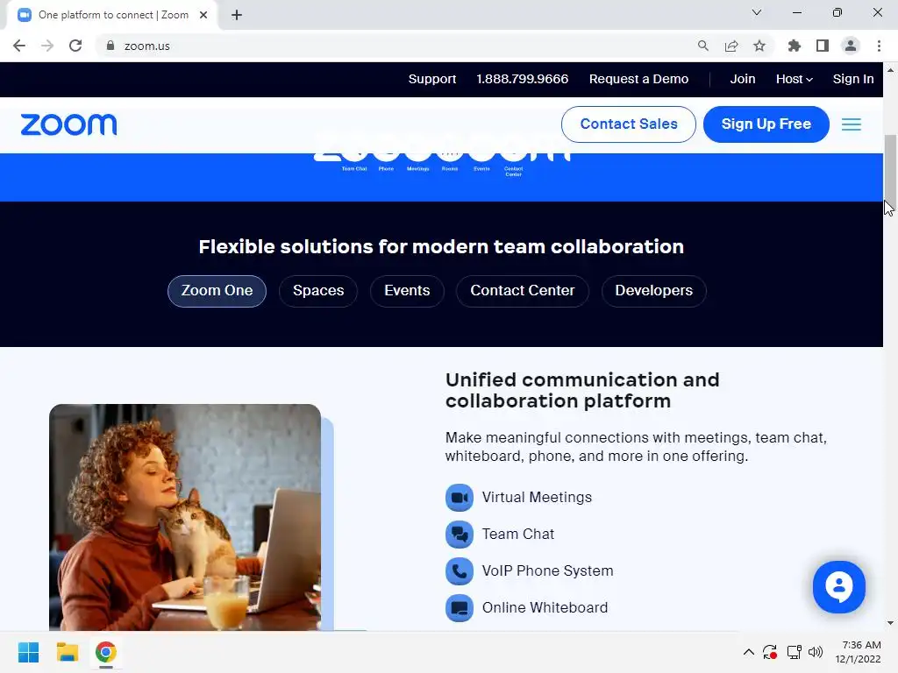Open the Support link
The height and width of the screenshot is (673, 898).
click(x=432, y=79)
